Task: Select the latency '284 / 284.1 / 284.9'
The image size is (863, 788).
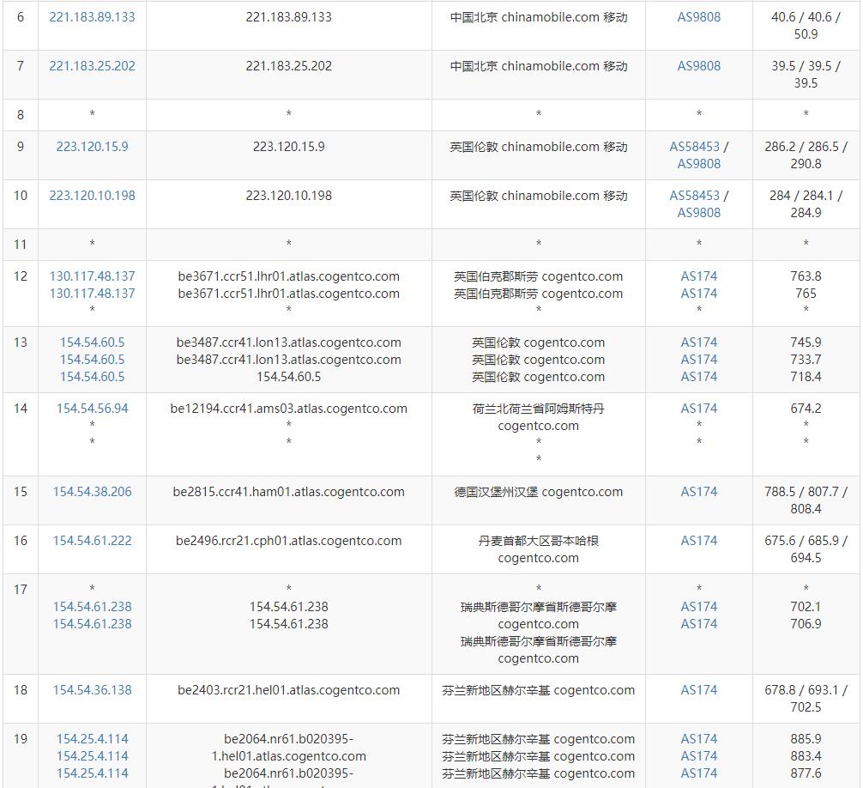Action: click(x=806, y=204)
